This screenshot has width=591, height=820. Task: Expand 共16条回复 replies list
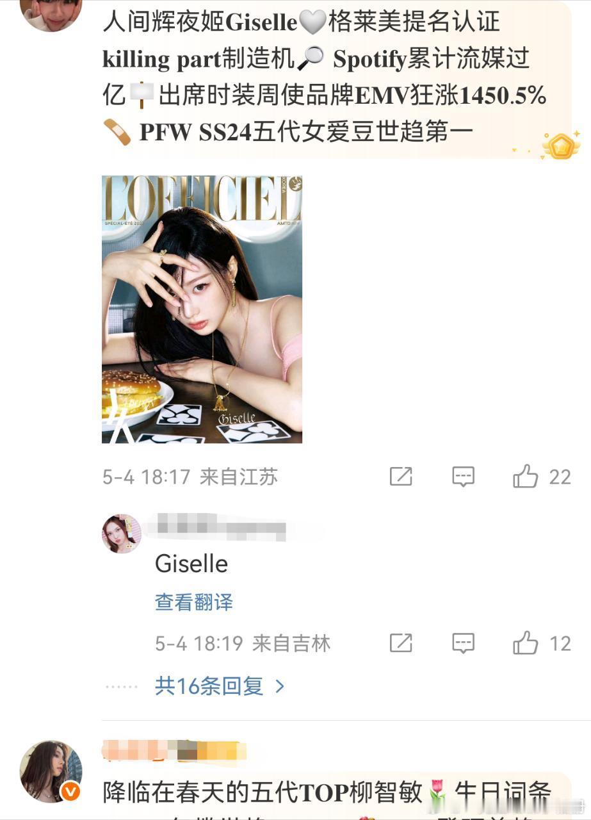tap(220, 686)
